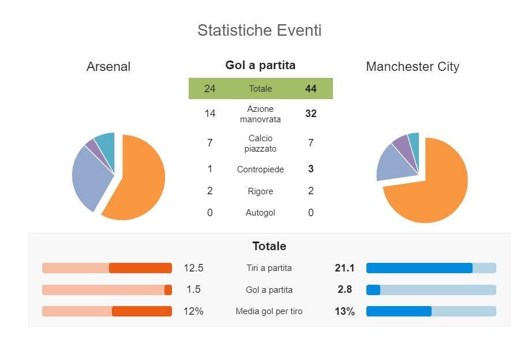Click the teal slice of Arsenal's pie chart
The image size is (517, 347).
[106, 142]
